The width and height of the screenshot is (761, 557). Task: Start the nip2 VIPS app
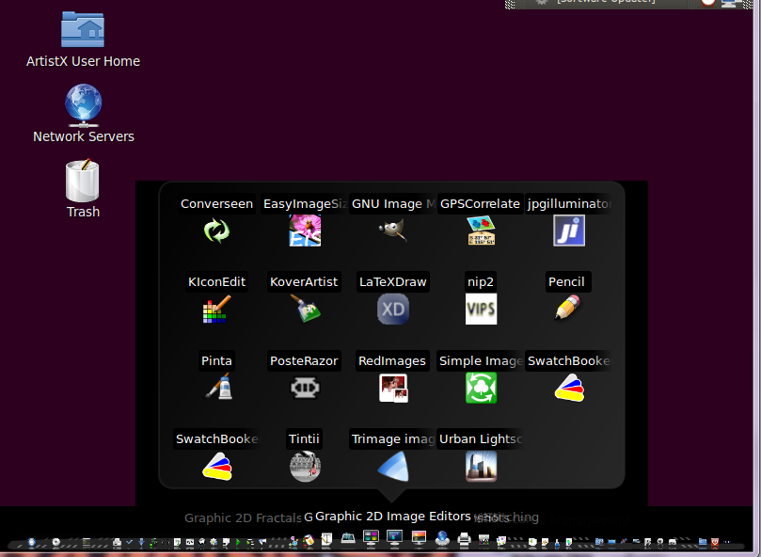coord(481,309)
